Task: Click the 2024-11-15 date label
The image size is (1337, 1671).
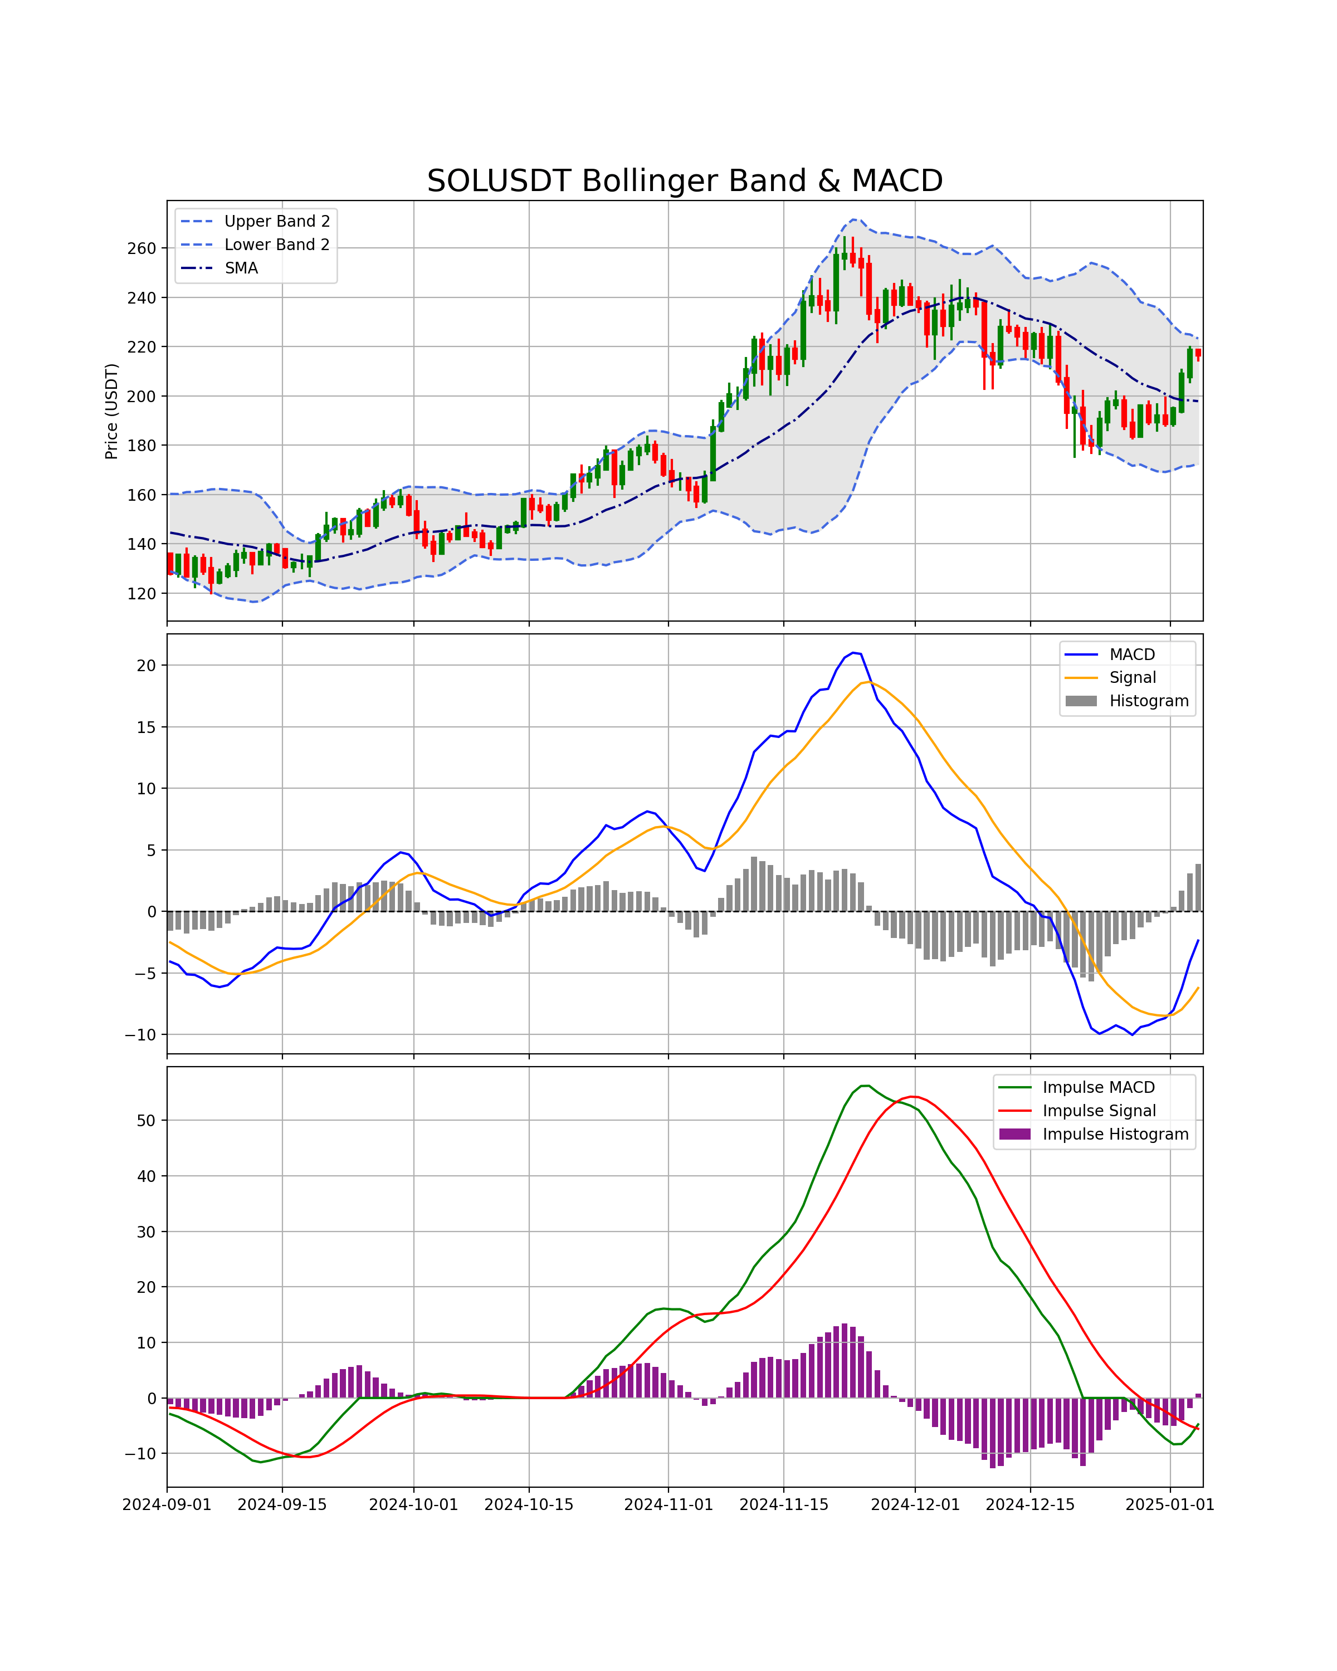Action: coord(784,1504)
